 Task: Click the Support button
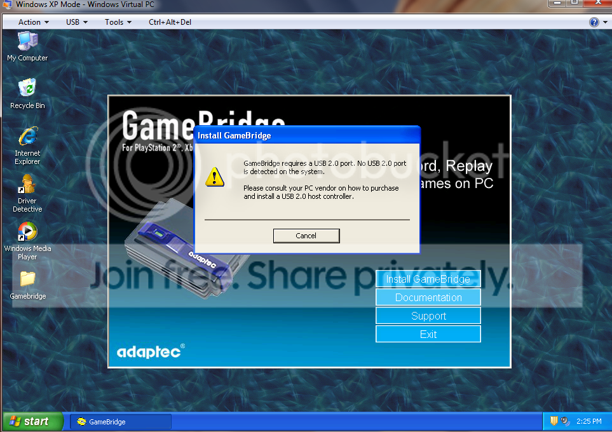tap(428, 316)
